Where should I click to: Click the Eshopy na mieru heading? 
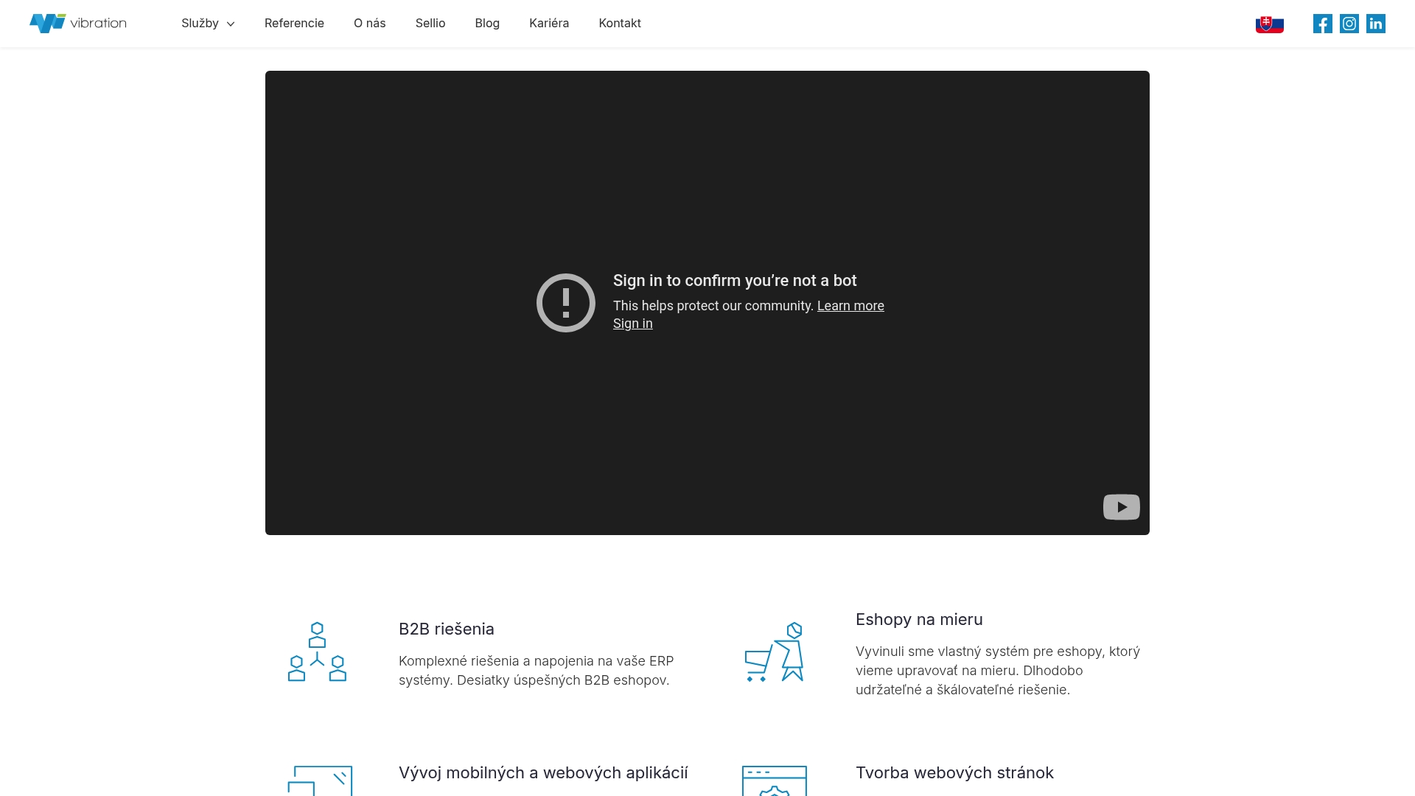pyautogui.click(x=918, y=619)
